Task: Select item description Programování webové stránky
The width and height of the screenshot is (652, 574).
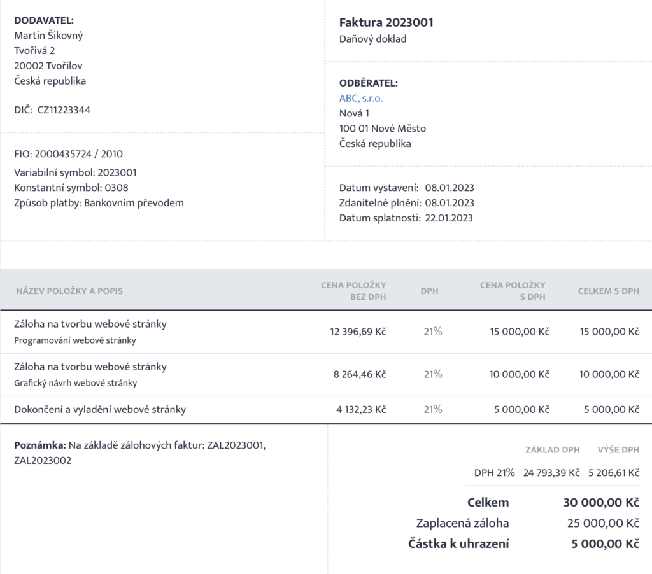Action: [x=75, y=340]
